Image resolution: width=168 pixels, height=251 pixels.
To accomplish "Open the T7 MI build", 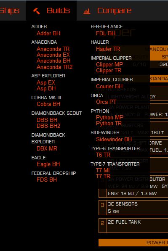I will tap(103, 170).
